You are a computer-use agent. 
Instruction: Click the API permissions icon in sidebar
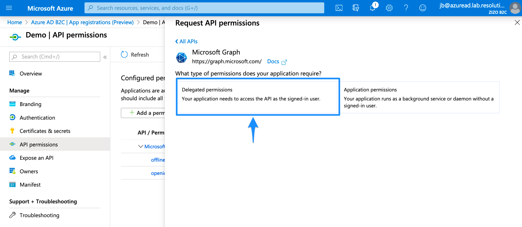click(x=12, y=144)
